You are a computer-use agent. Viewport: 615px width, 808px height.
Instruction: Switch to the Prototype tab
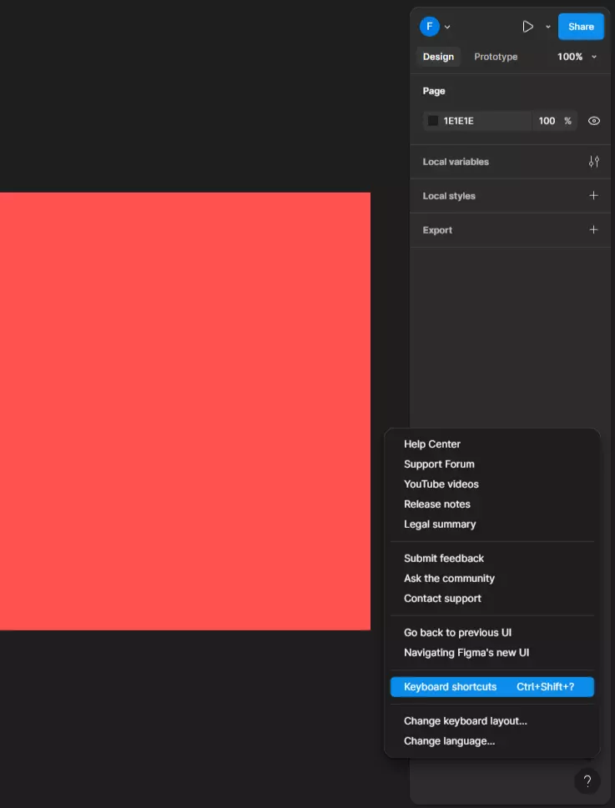496,57
